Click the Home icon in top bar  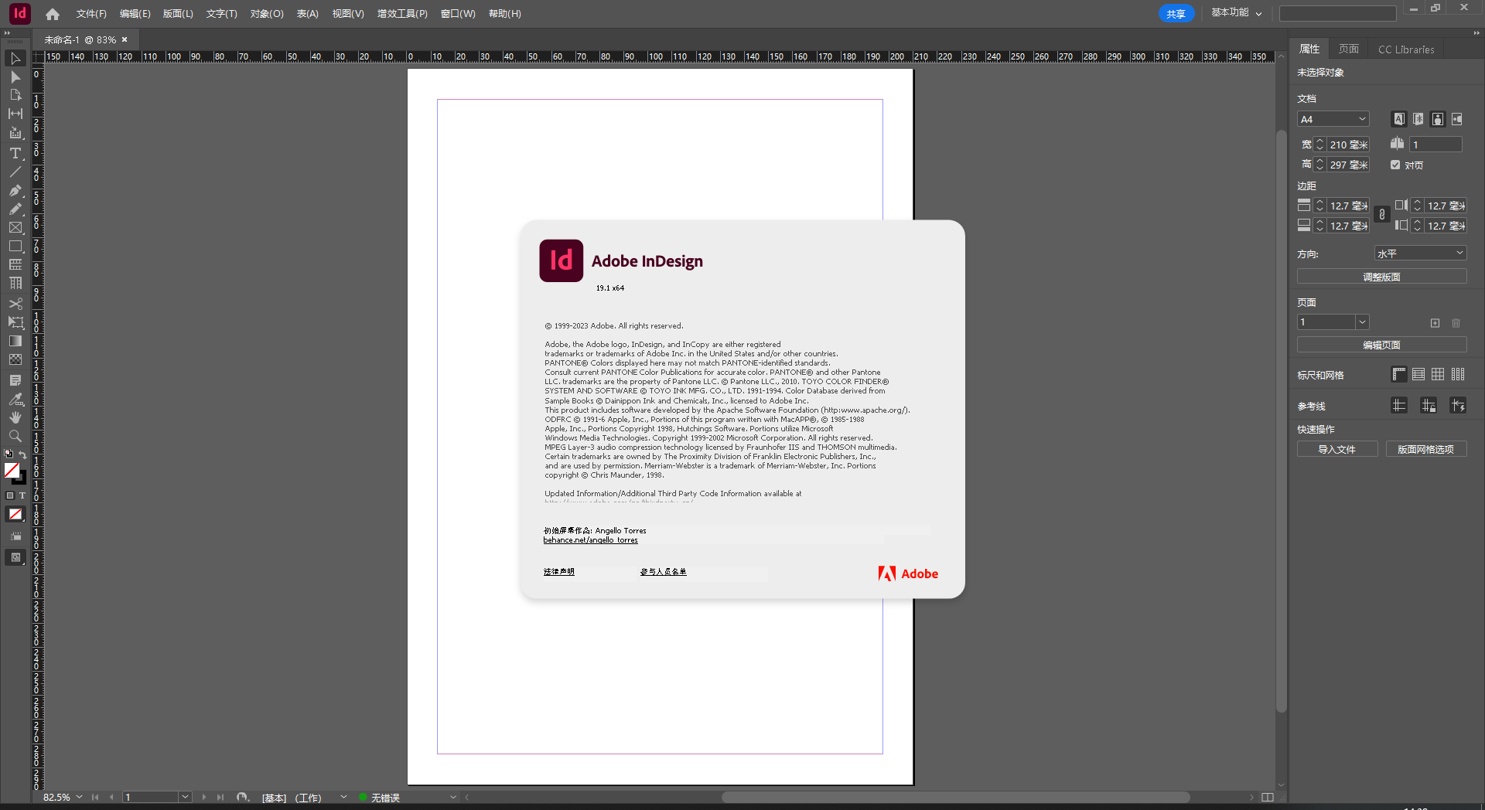53,14
